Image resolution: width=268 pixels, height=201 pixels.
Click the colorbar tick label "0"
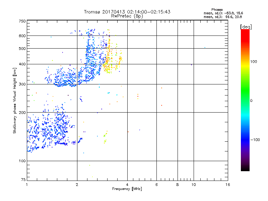tap(251, 101)
